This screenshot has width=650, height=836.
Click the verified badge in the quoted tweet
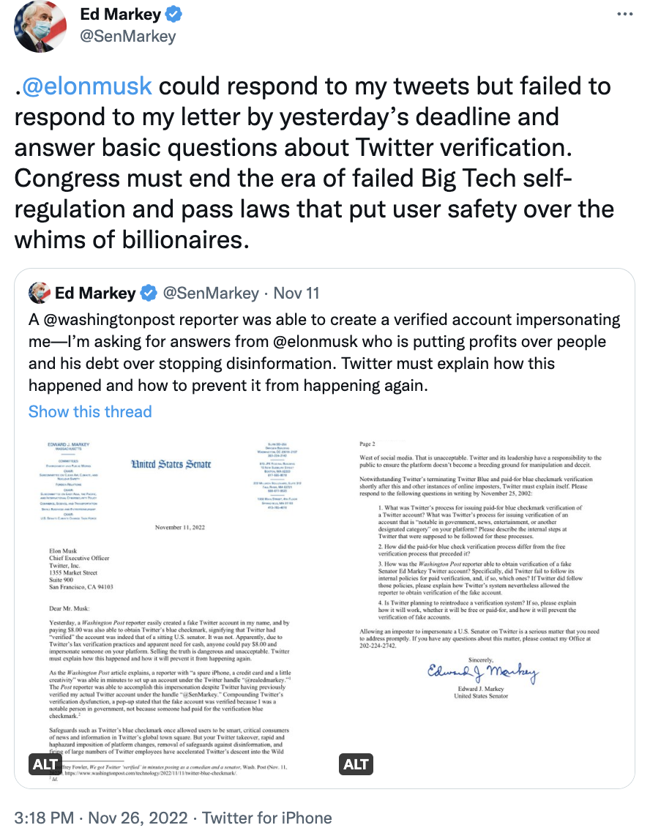click(x=149, y=293)
